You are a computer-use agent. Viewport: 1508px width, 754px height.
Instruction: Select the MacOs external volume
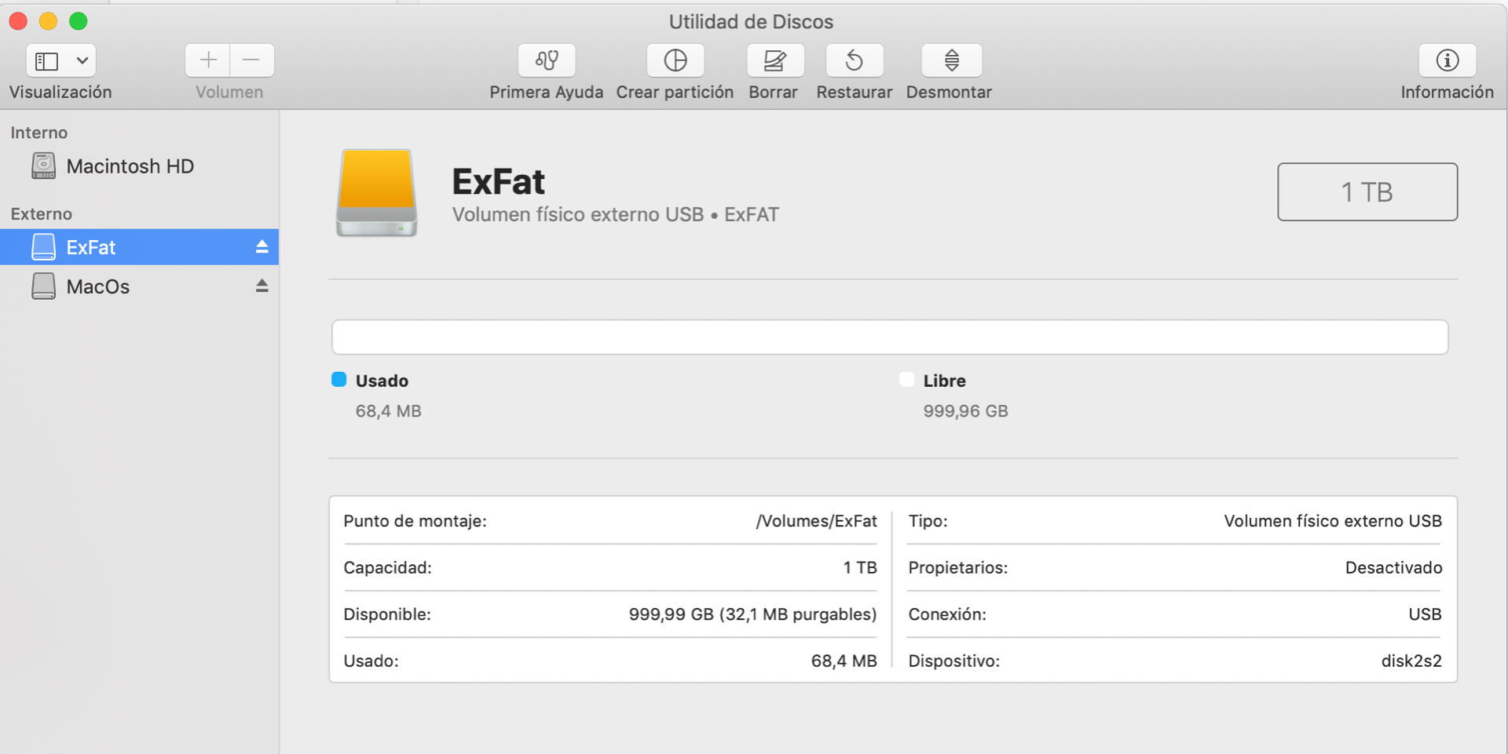tap(98, 286)
